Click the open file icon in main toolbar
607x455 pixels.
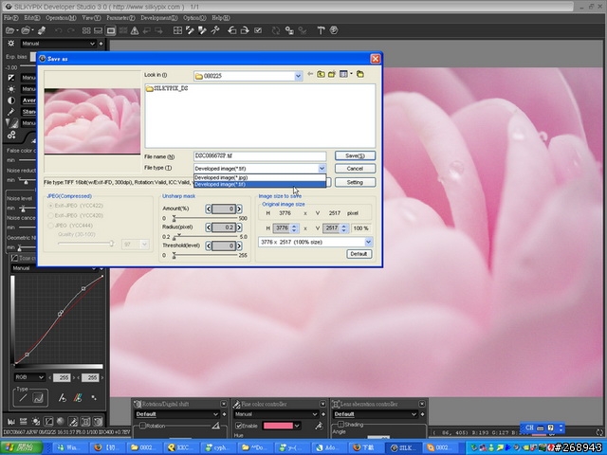click(x=10, y=30)
